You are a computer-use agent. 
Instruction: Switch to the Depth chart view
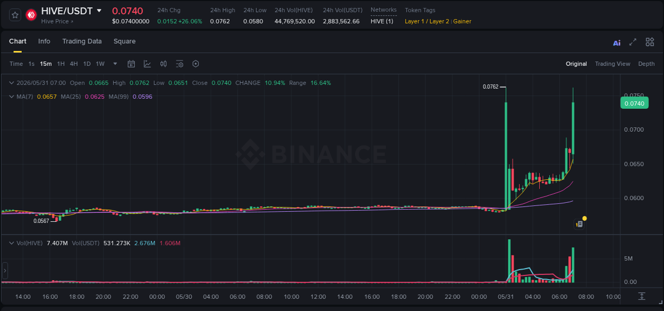646,64
